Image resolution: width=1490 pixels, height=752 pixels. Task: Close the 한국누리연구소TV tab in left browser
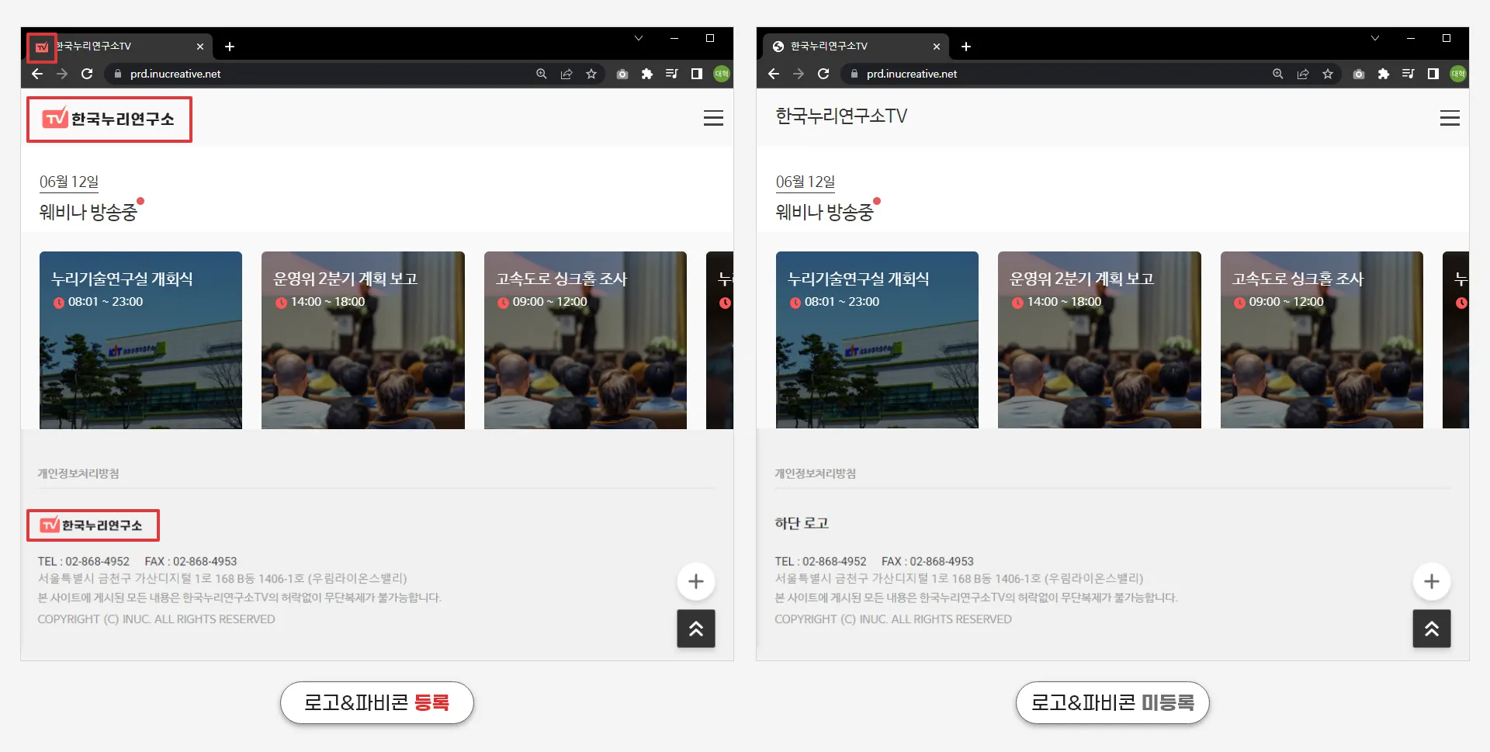200,47
